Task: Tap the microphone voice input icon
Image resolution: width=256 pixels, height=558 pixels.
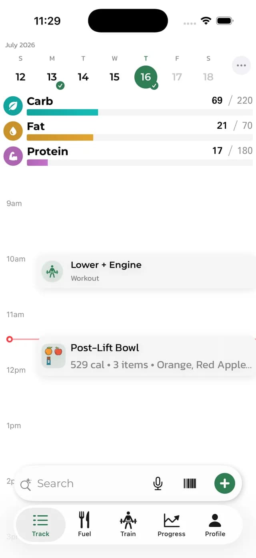Action: [158, 483]
